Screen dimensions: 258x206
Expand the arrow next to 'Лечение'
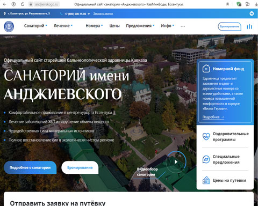click(71, 26)
